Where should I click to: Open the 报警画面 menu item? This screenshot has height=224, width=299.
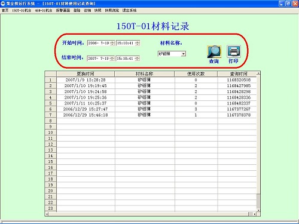[x=63, y=10]
